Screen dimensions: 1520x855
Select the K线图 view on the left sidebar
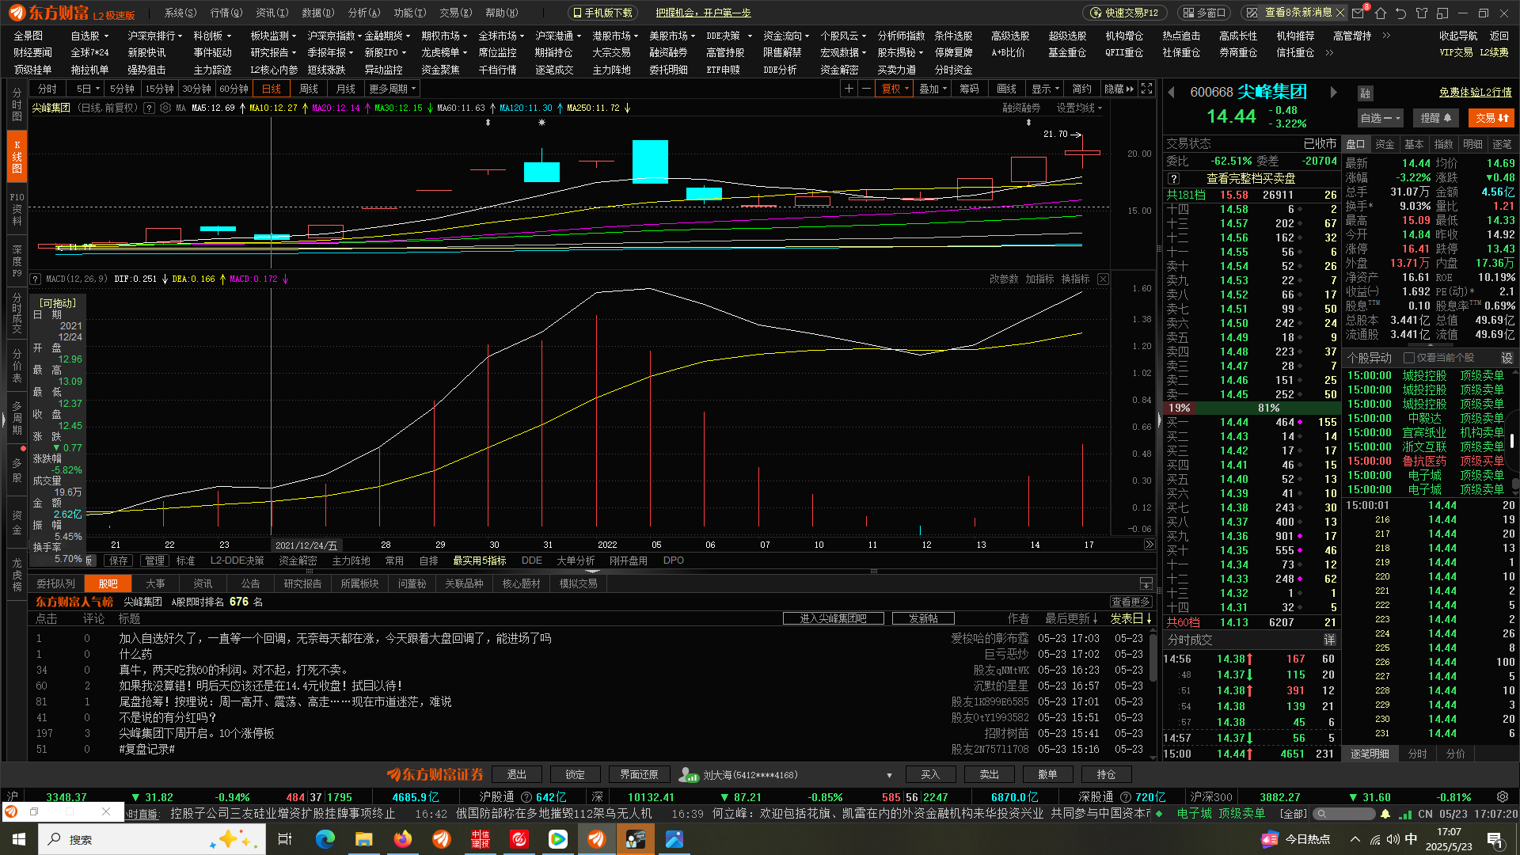17,157
